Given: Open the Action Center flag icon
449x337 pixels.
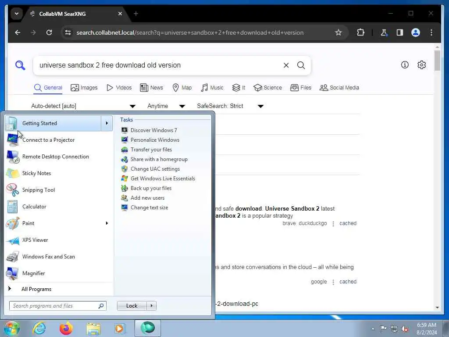Looking at the screenshot, I should click(383, 329).
